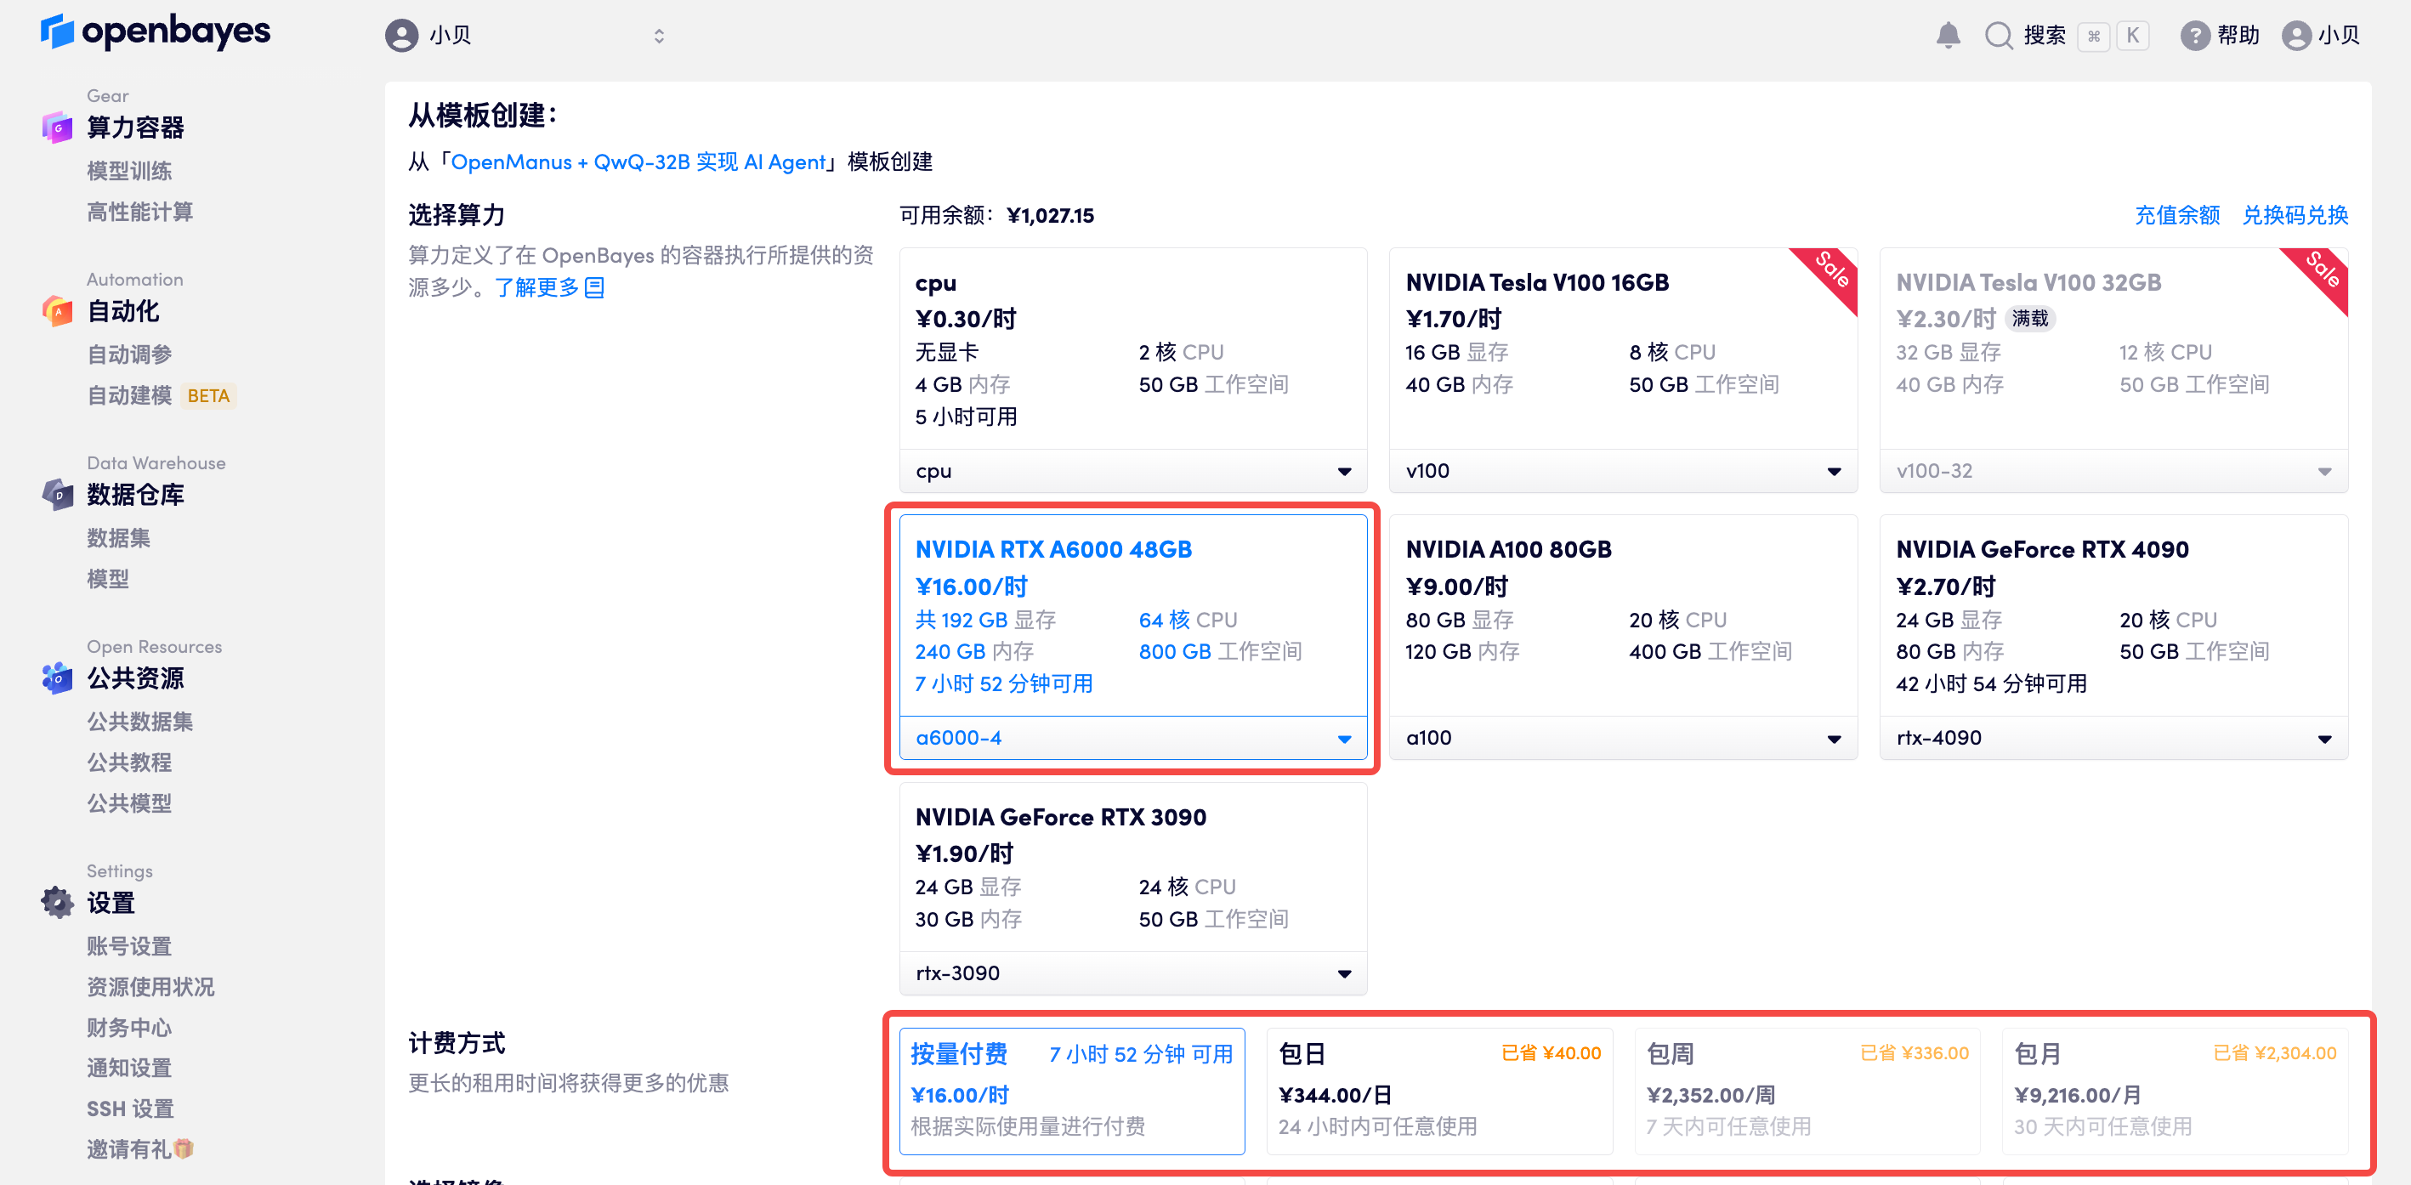Click the 自动化 Automation section icon
This screenshot has height=1185, width=2411.
tap(57, 311)
